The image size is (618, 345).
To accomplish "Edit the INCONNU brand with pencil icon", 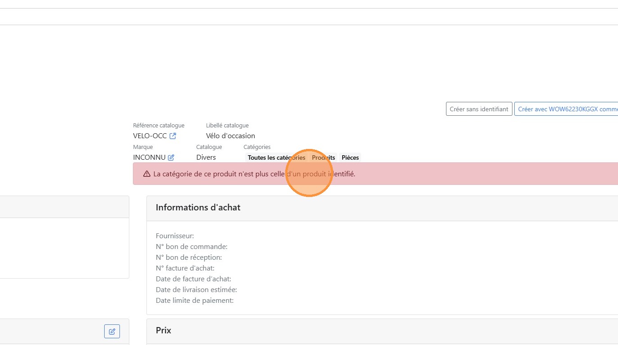I will (x=171, y=157).
